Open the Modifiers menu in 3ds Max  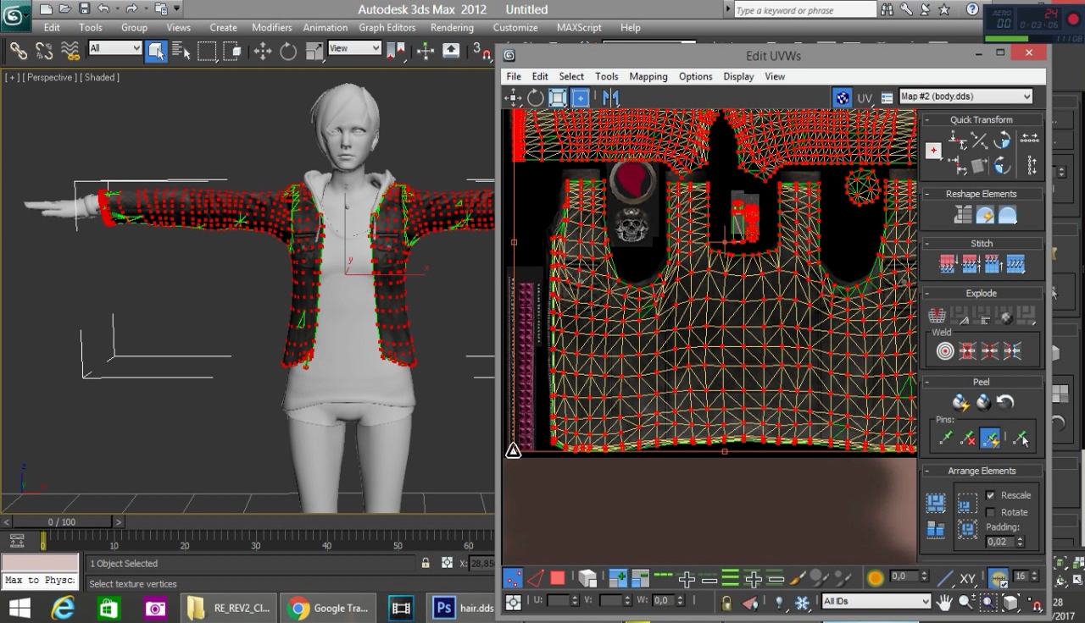tap(271, 27)
